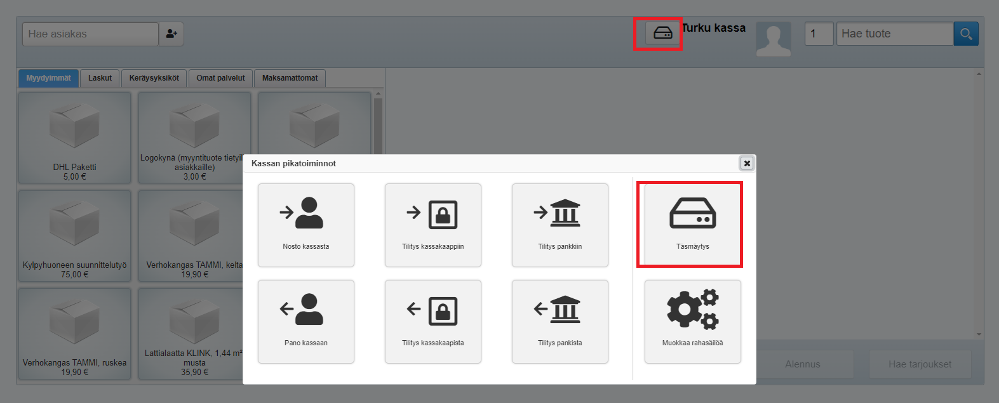The width and height of the screenshot is (999, 403).
Task: Click the DHL Paketti product tile
Action: click(74, 138)
